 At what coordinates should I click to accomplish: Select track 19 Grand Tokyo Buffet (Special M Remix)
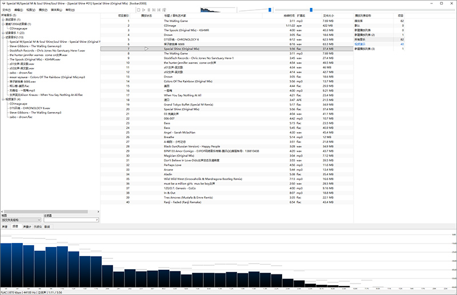227,105
